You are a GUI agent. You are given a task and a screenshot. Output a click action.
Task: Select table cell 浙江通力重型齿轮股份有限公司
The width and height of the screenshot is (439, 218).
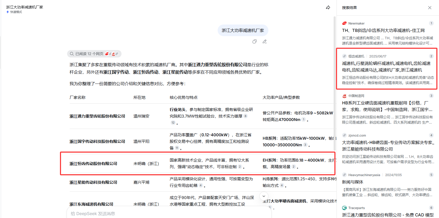(x=97, y=116)
